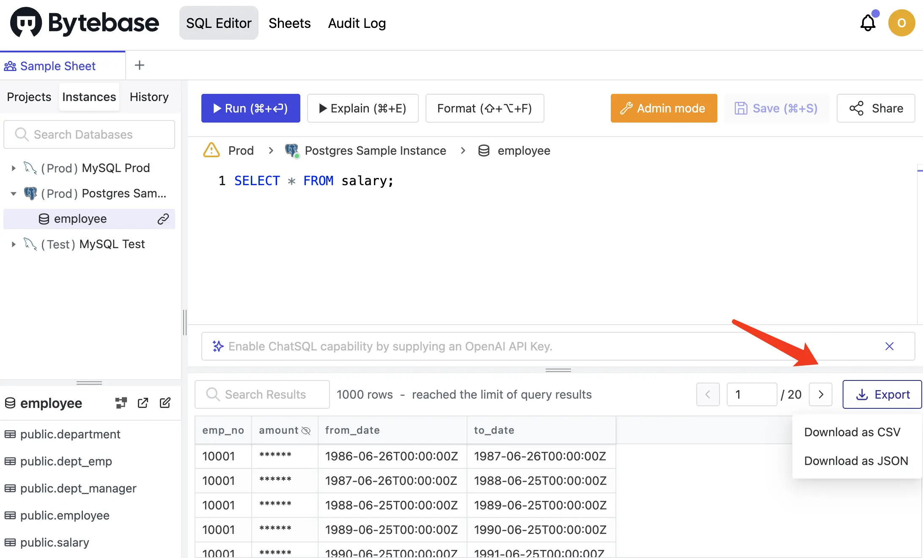The image size is (923, 558).
Task: Open employee database in external link
Action: point(143,403)
